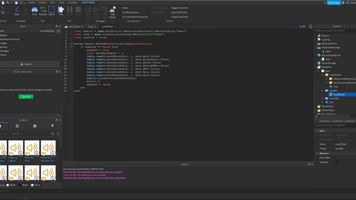Select StarterPack in the Explorer
Screen dimensions: 356x200
[x=327, y=106]
